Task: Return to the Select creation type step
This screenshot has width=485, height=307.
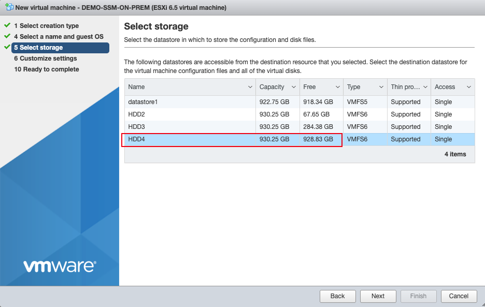Action: [48, 25]
